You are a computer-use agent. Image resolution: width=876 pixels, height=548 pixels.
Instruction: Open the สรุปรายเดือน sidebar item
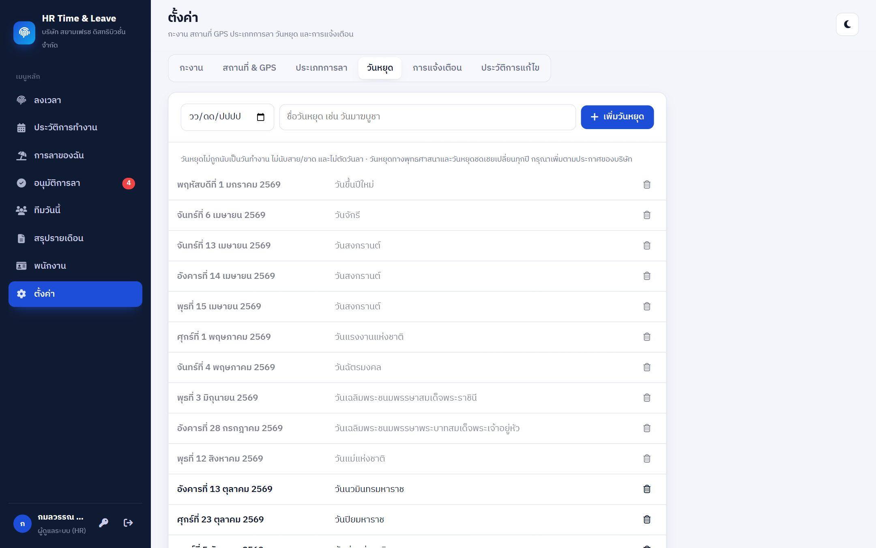click(x=75, y=238)
